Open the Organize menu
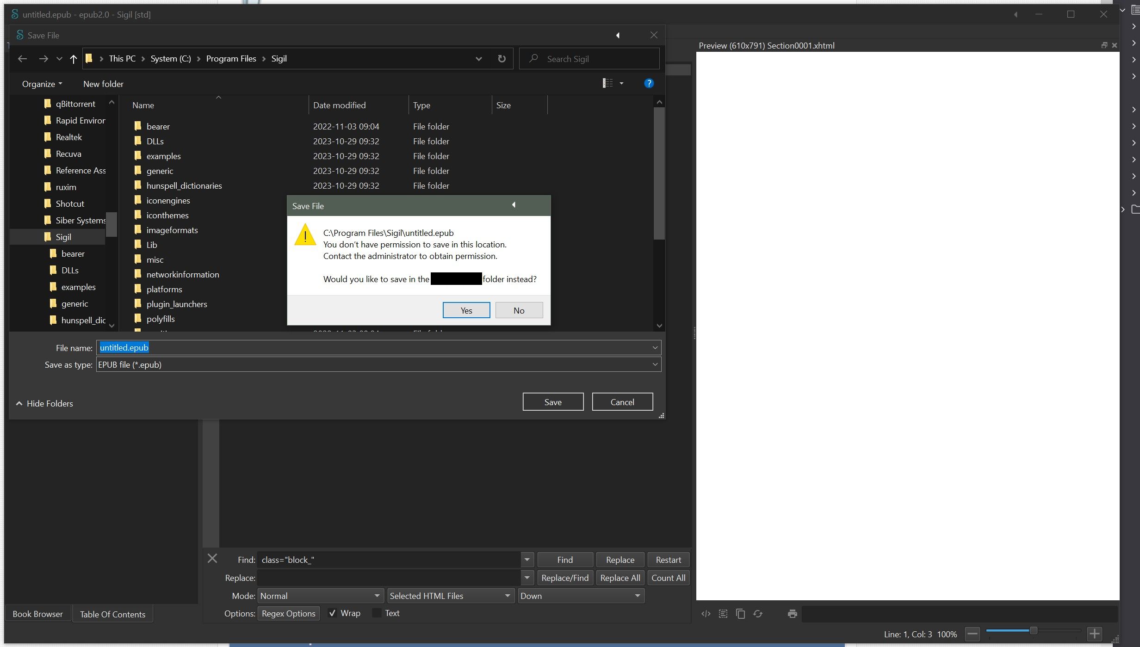This screenshot has width=1140, height=647. (x=42, y=84)
